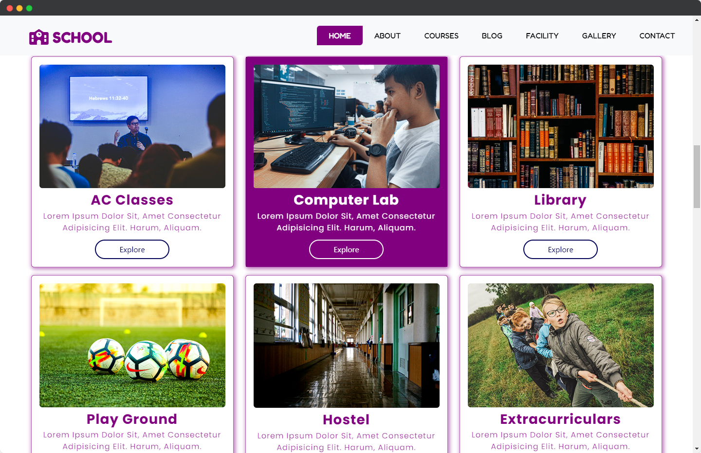Select the Play Ground heading
The width and height of the screenshot is (701, 453).
coord(132,419)
